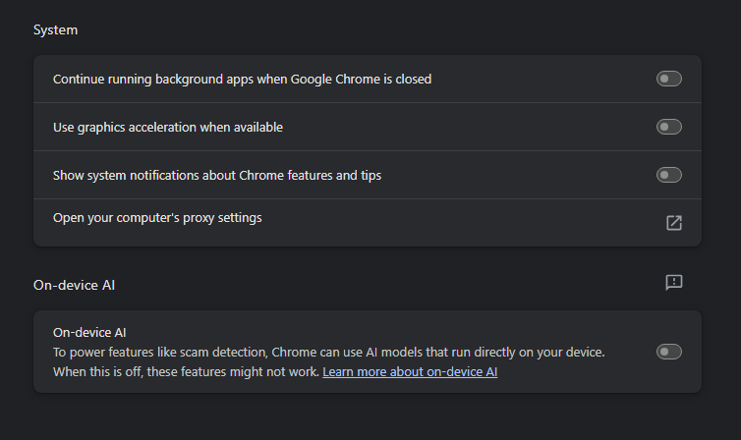Open proxy settings external link icon
This screenshot has width=741, height=440.
click(674, 223)
